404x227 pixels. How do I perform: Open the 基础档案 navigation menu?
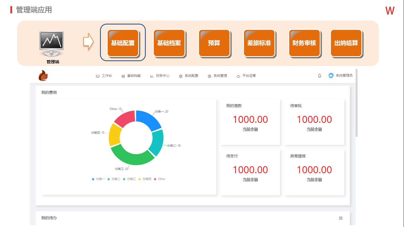tap(131, 76)
